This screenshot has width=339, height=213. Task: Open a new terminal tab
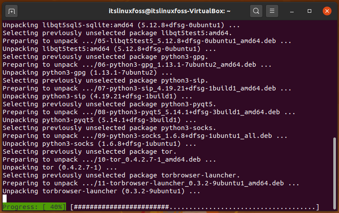coord(11,11)
